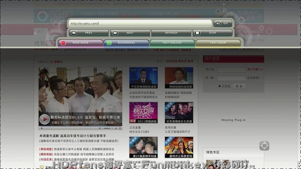Click the PREV navigation button
This screenshot has height=169, width=301.
(89, 33)
